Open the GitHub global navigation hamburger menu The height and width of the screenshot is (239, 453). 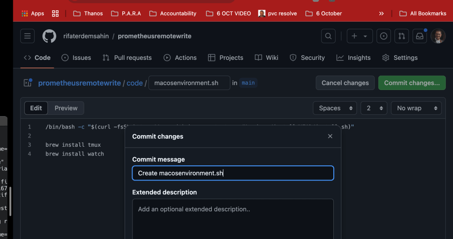[27, 36]
